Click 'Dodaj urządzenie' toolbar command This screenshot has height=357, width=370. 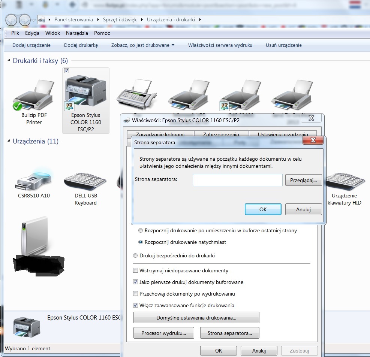[x=31, y=45]
